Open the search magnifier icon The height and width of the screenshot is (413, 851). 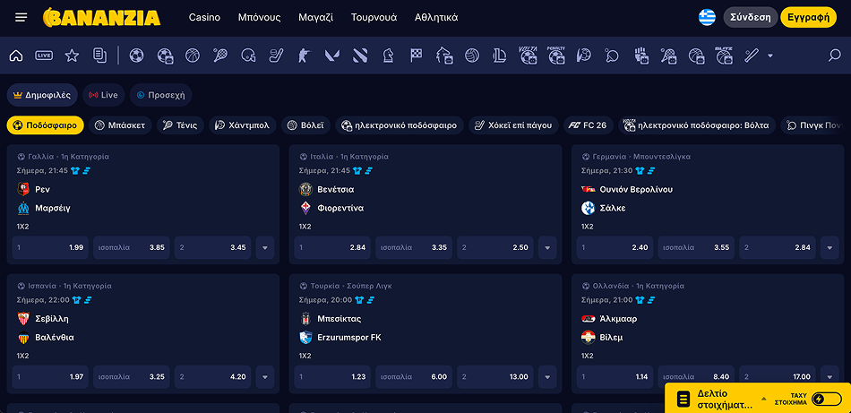[x=834, y=56]
